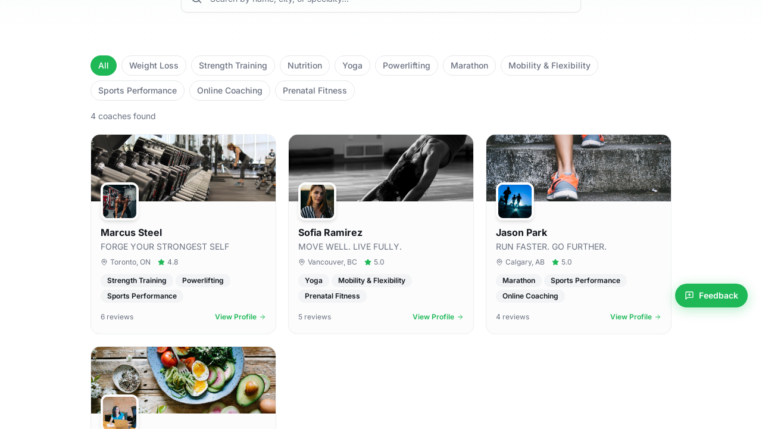Open the salad bowl banner image
Screen dimensions: 762x429
[183, 380]
